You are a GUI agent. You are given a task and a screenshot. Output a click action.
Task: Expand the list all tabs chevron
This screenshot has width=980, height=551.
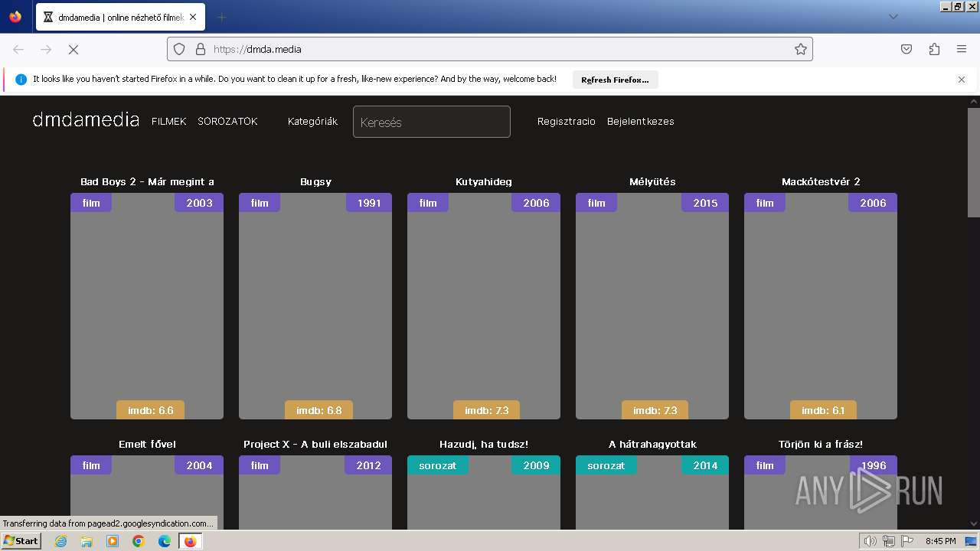(x=893, y=17)
